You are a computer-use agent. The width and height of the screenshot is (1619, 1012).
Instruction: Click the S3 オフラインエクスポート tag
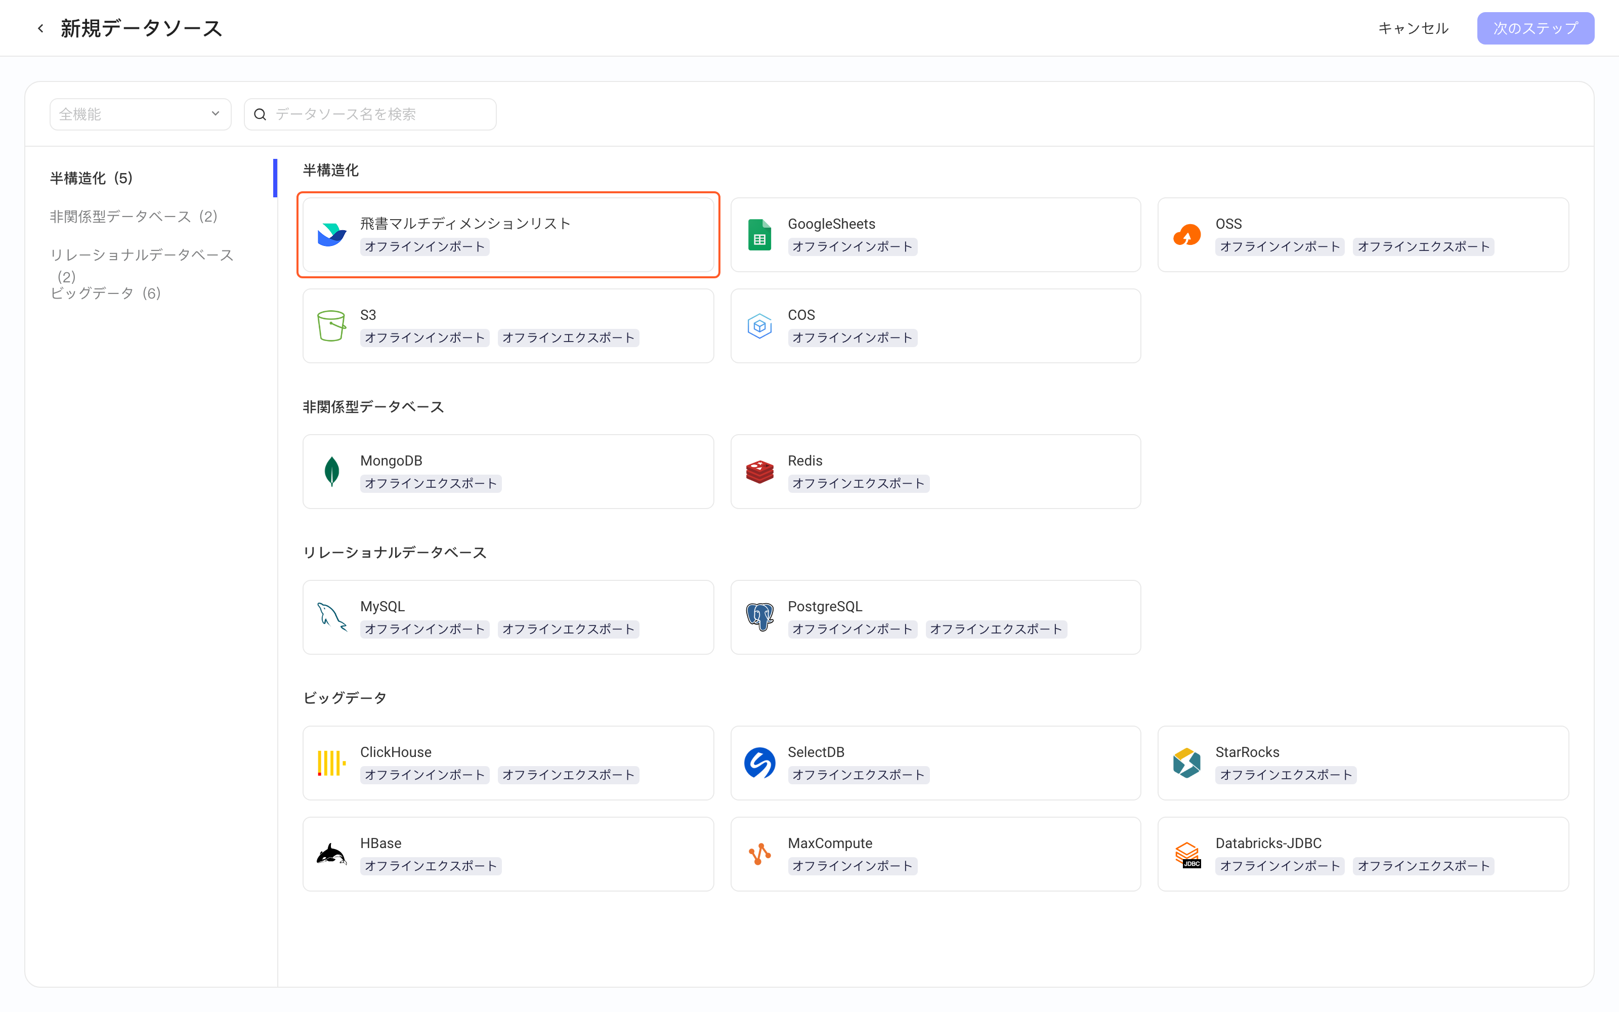coord(568,338)
